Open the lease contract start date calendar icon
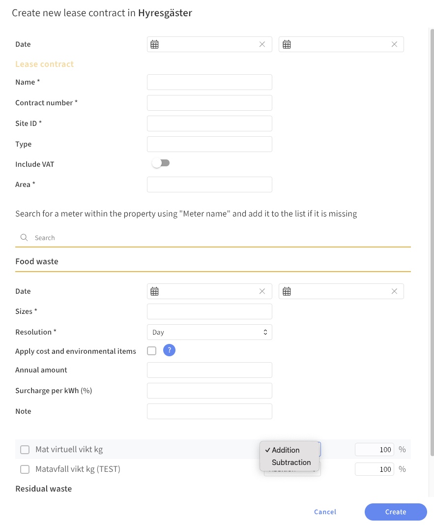This screenshot has height=525, width=434. (x=155, y=44)
